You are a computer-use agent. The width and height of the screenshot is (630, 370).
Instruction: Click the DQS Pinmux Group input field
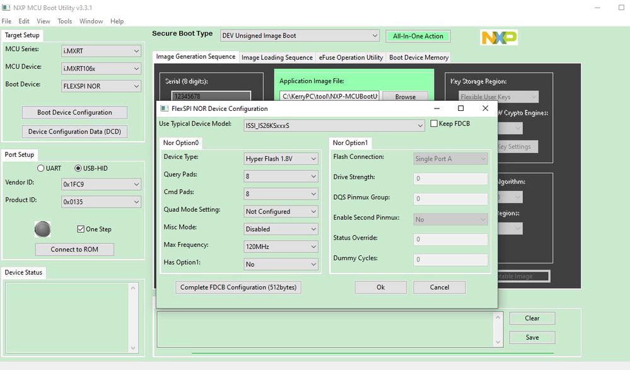pyautogui.click(x=451, y=199)
